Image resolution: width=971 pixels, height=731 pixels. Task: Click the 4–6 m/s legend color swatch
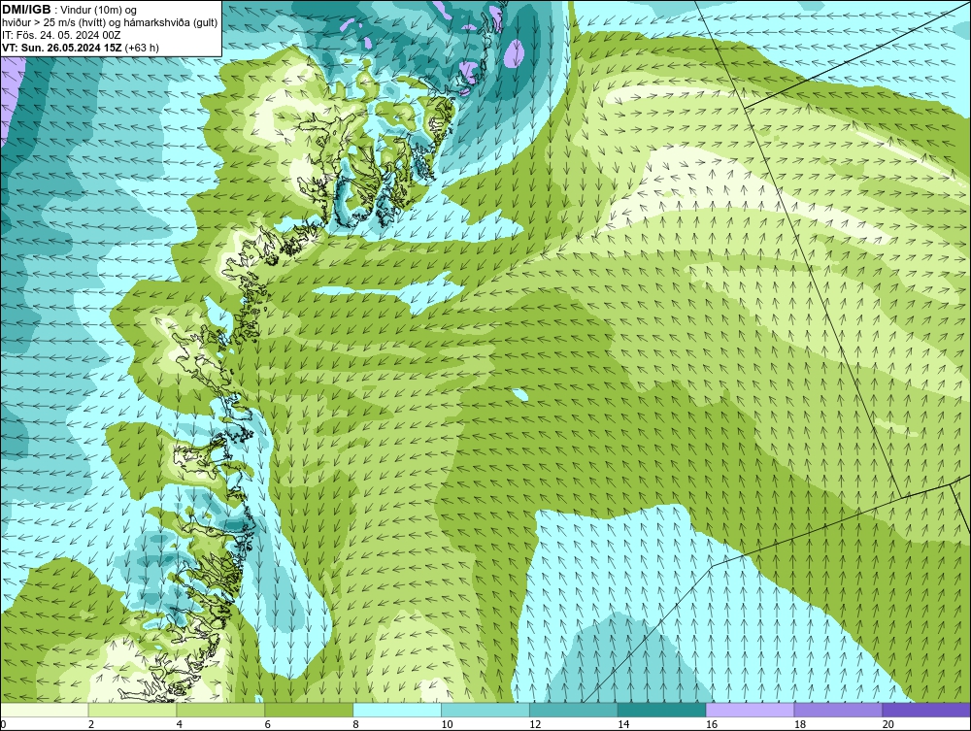click(220, 710)
